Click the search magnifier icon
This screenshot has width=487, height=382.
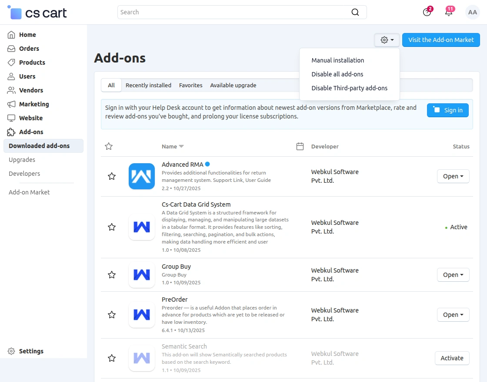point(355,12)
